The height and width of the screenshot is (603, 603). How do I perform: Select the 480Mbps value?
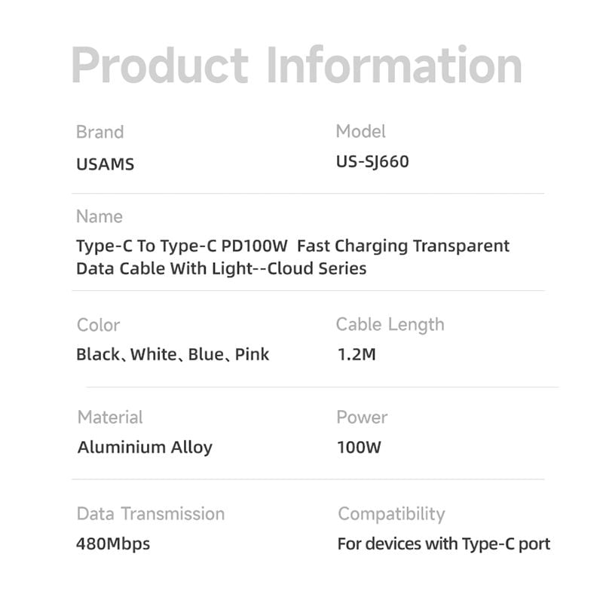113,543
